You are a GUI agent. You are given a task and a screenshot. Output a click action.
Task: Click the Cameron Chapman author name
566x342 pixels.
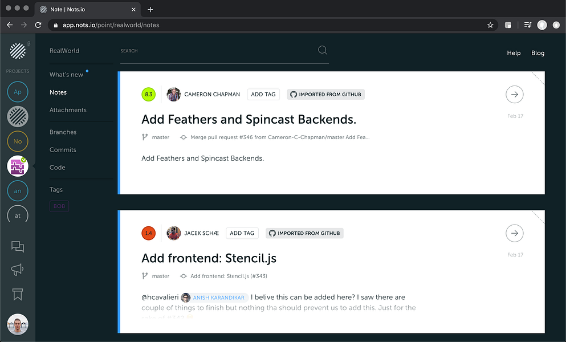(212, 94)
